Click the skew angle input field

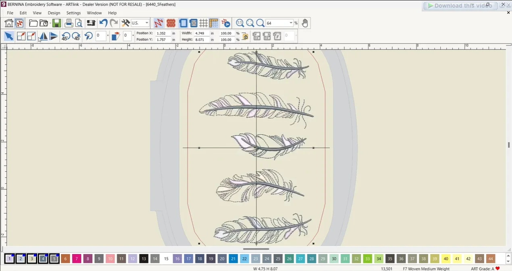127,36
